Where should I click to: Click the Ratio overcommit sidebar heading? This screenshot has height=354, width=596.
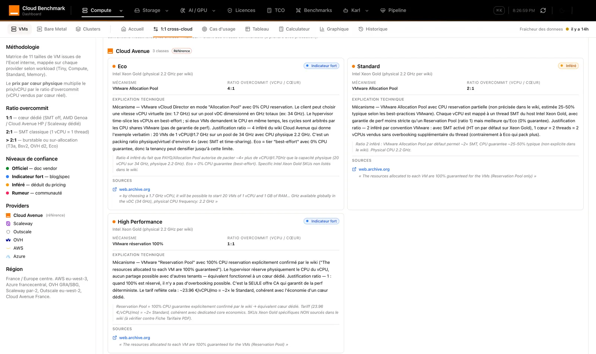coord(27,108)
